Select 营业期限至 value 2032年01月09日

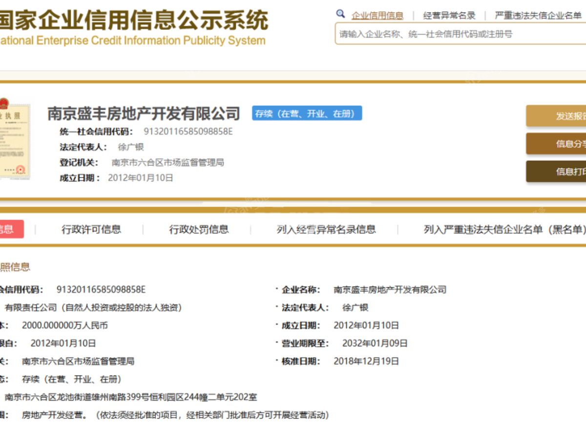click(x=375, y=343)
